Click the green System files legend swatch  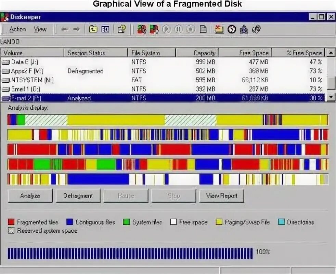pyautogui.click(x=127, y=222)
